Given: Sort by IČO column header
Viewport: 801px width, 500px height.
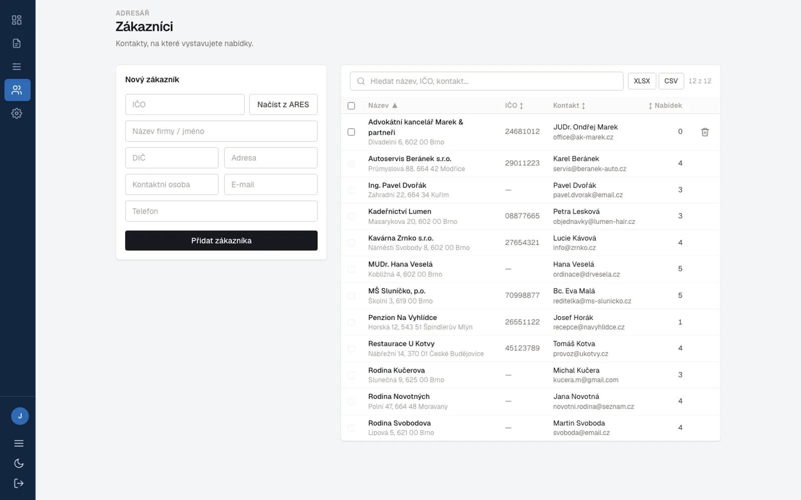Looking at the screenshot, I should tap(514, 105).
